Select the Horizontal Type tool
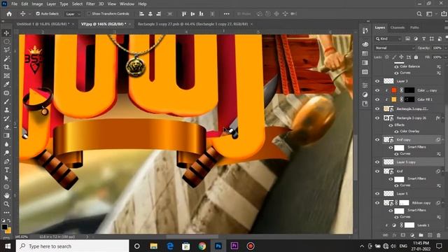Screen dimensions: 448x252 (6, 170)
